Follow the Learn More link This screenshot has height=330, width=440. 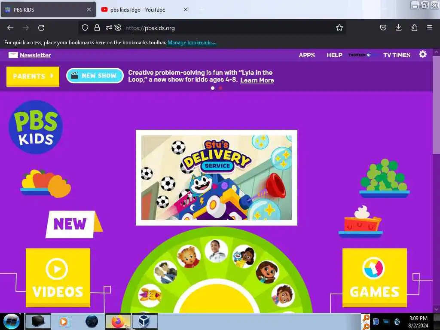click(257, 80)
